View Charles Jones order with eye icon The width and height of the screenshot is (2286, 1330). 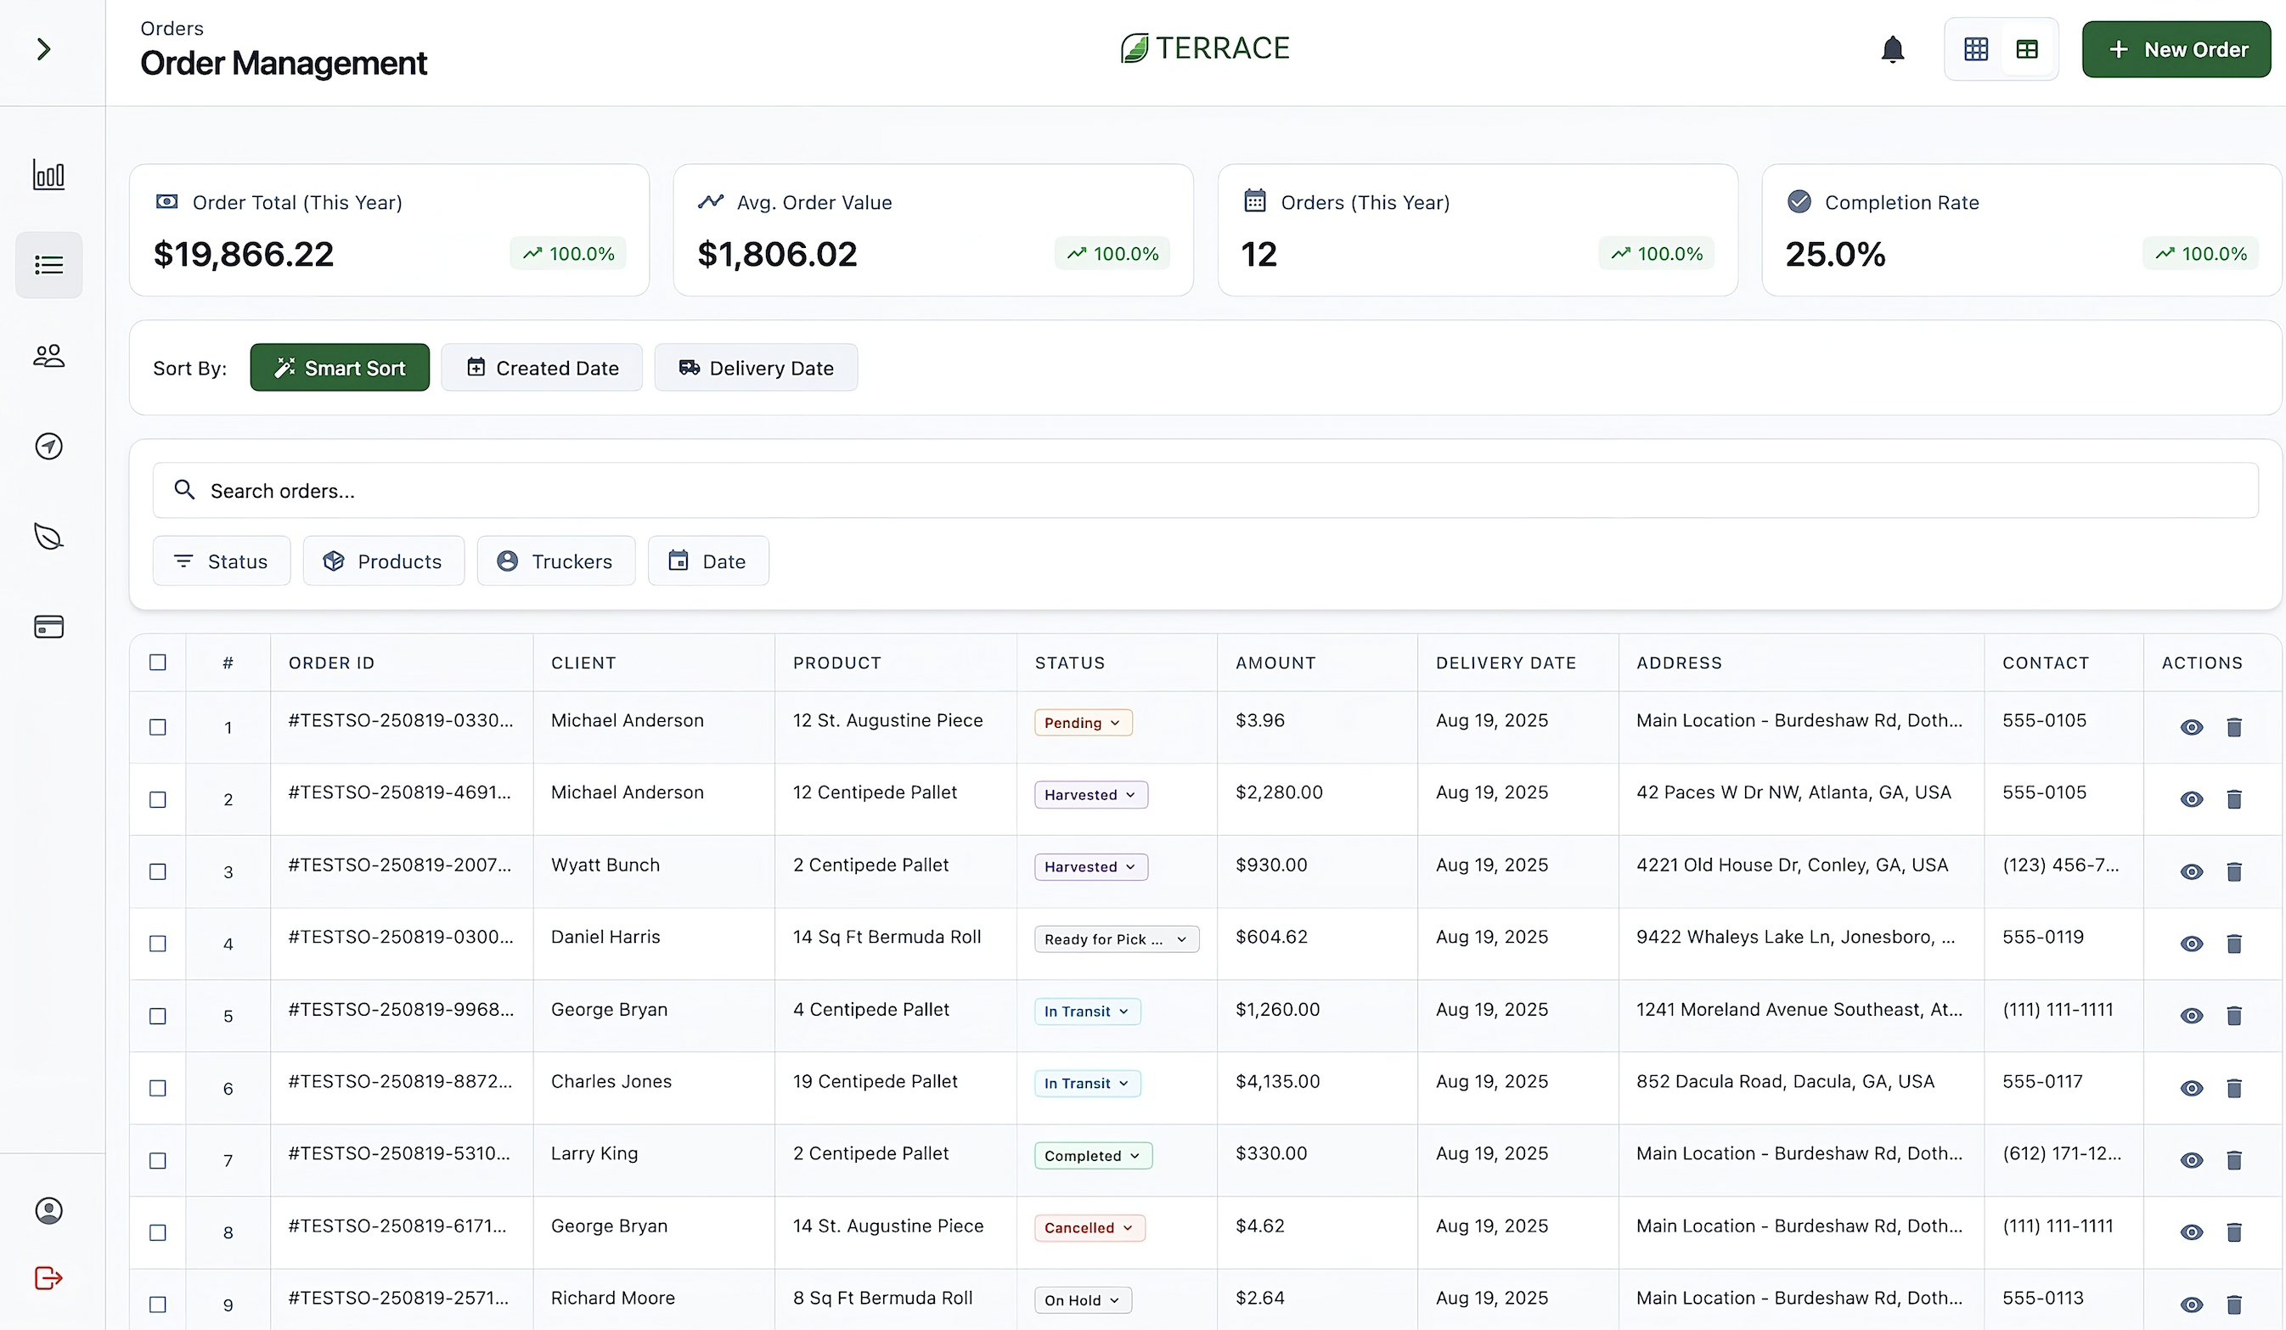(2191, 1088)
